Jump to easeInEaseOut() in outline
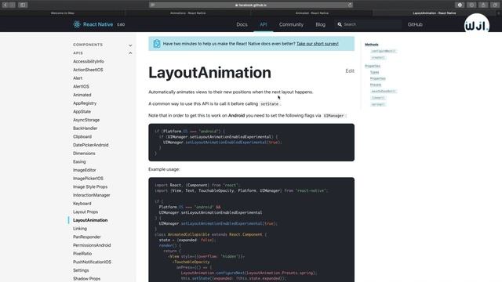The image size is (502, 282). (x=384, y=91)
